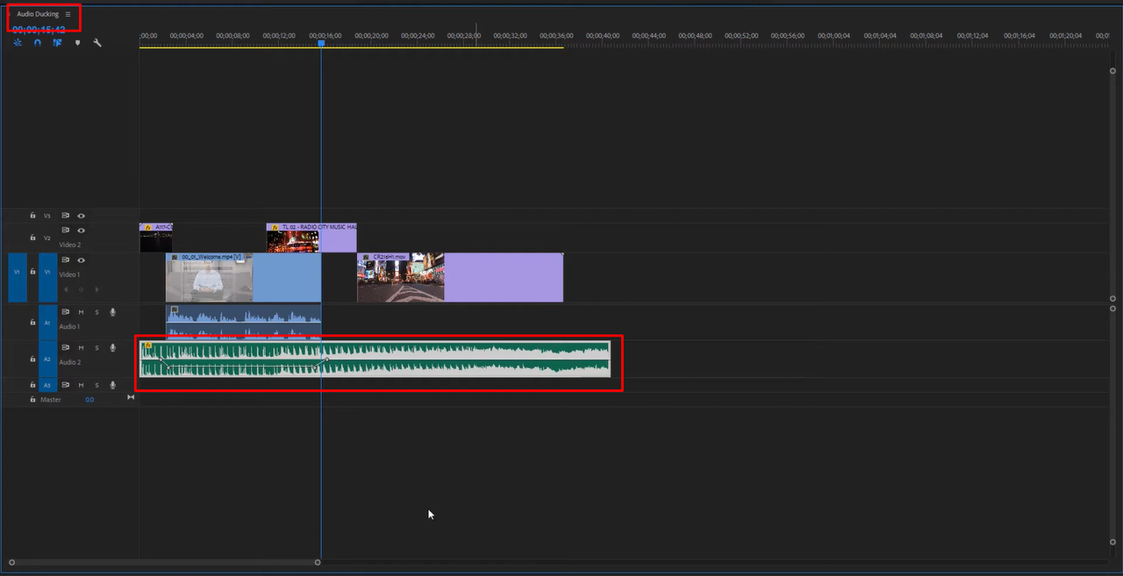Image resolution: width=1123 pixels, height=576 pixels.
Task: Click the horizontal zoom scrollbar handle at its left end
Action: click(12, 562)
